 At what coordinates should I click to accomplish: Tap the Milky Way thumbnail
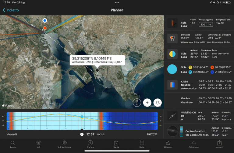point(173,131)
